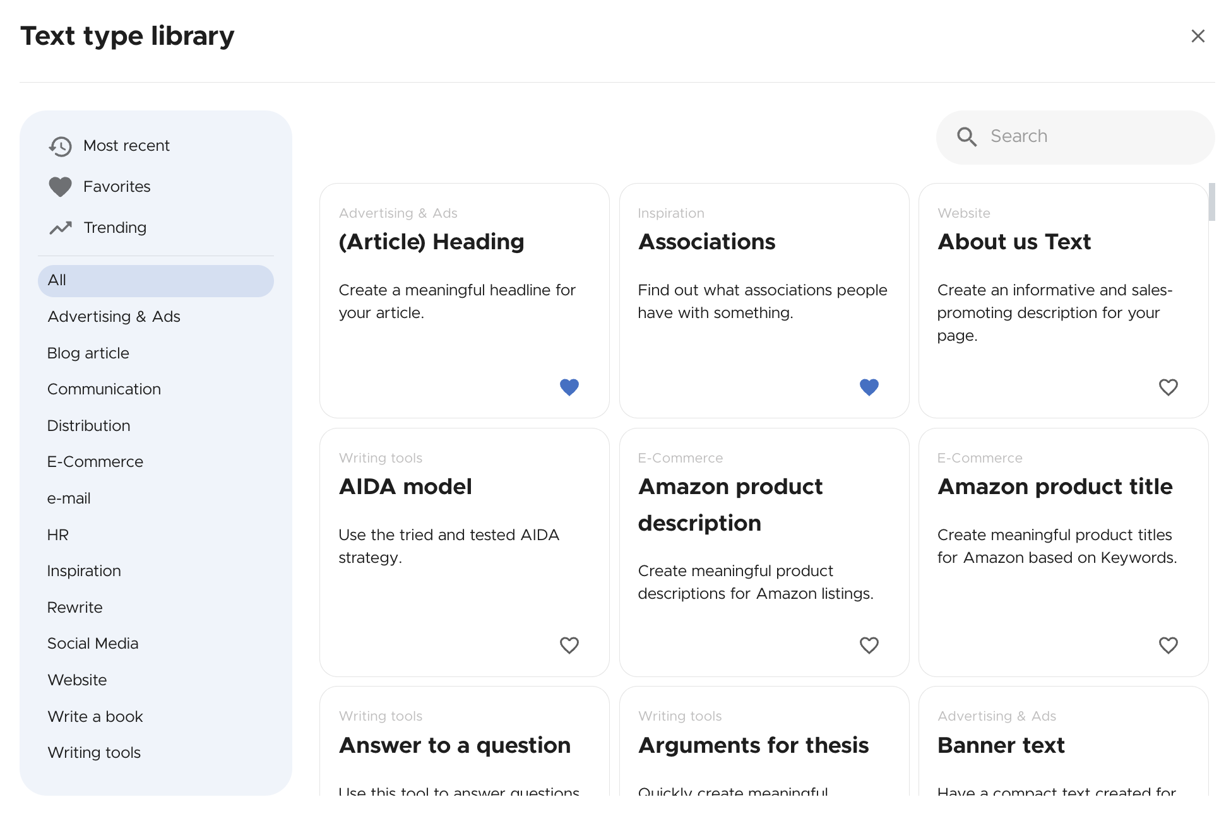Open Favorites via the sidebar heart icon
Viewport: 1231px width, 814px height.
pos(59,186)
